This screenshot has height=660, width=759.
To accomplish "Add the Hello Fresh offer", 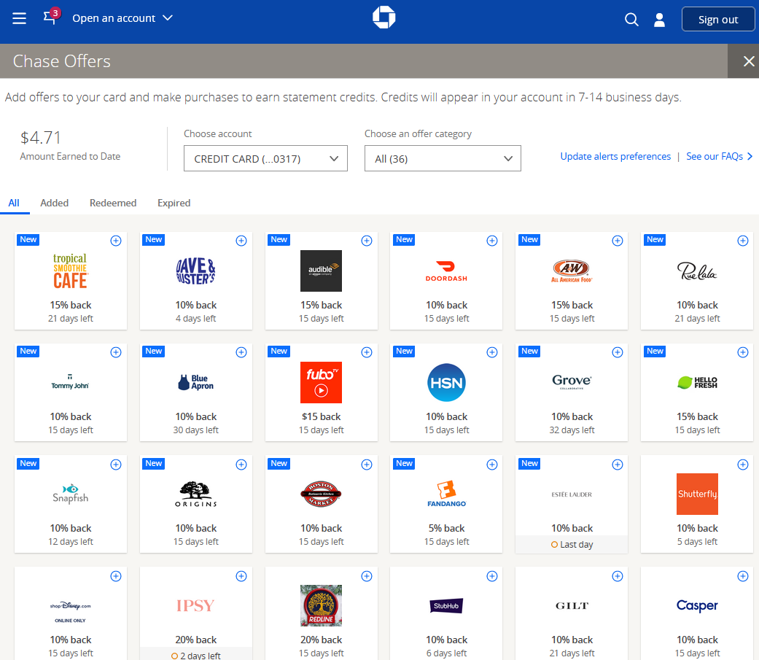I will (x=742, y=352).
